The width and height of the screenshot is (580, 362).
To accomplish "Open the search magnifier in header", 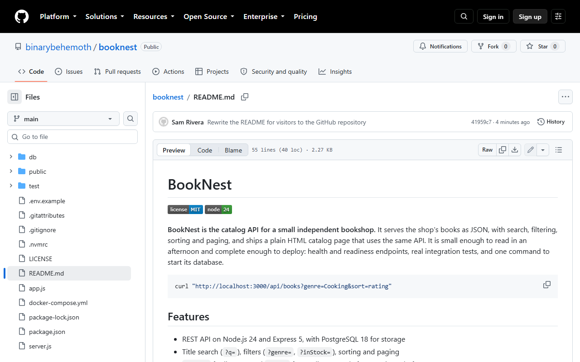I will (464, 17).
